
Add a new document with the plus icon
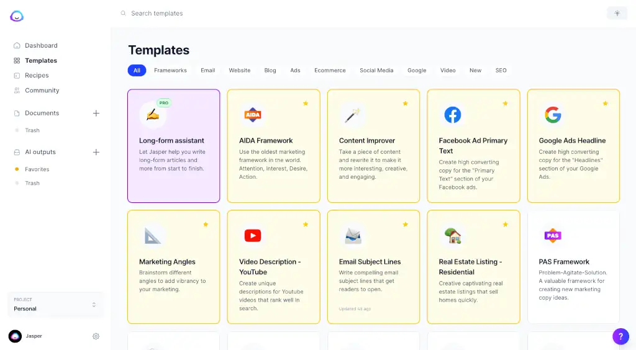coord(96,113)
